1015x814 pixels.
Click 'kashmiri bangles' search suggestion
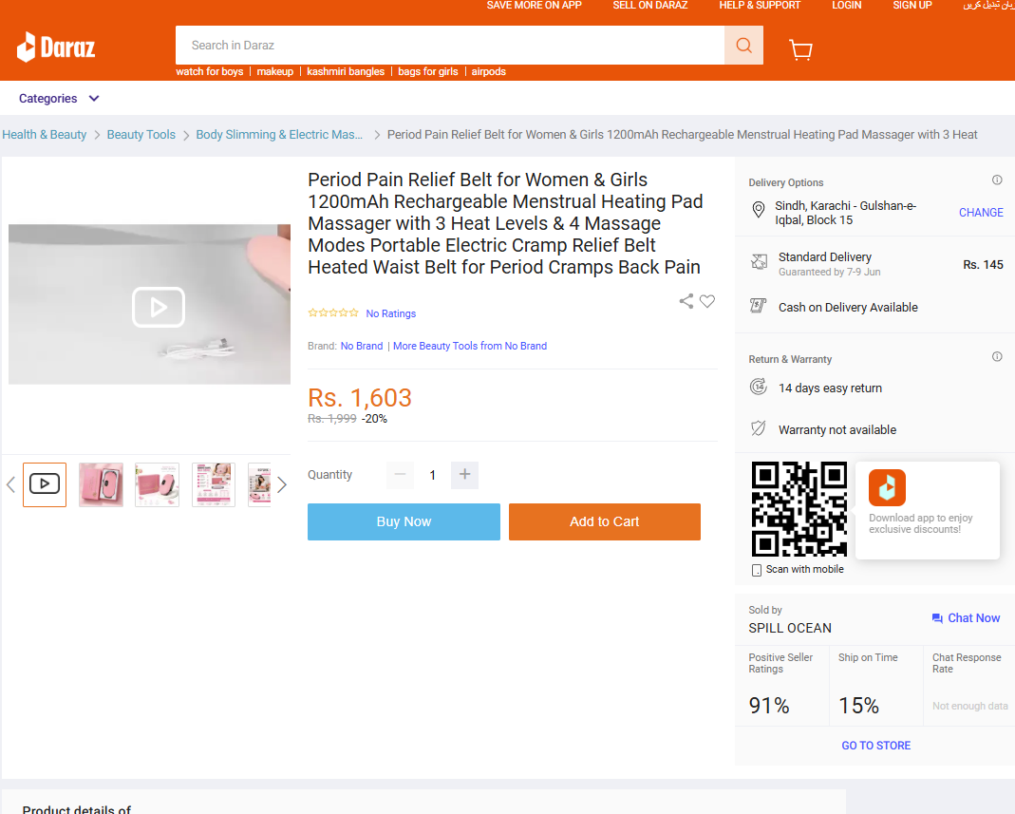[346, 72]
